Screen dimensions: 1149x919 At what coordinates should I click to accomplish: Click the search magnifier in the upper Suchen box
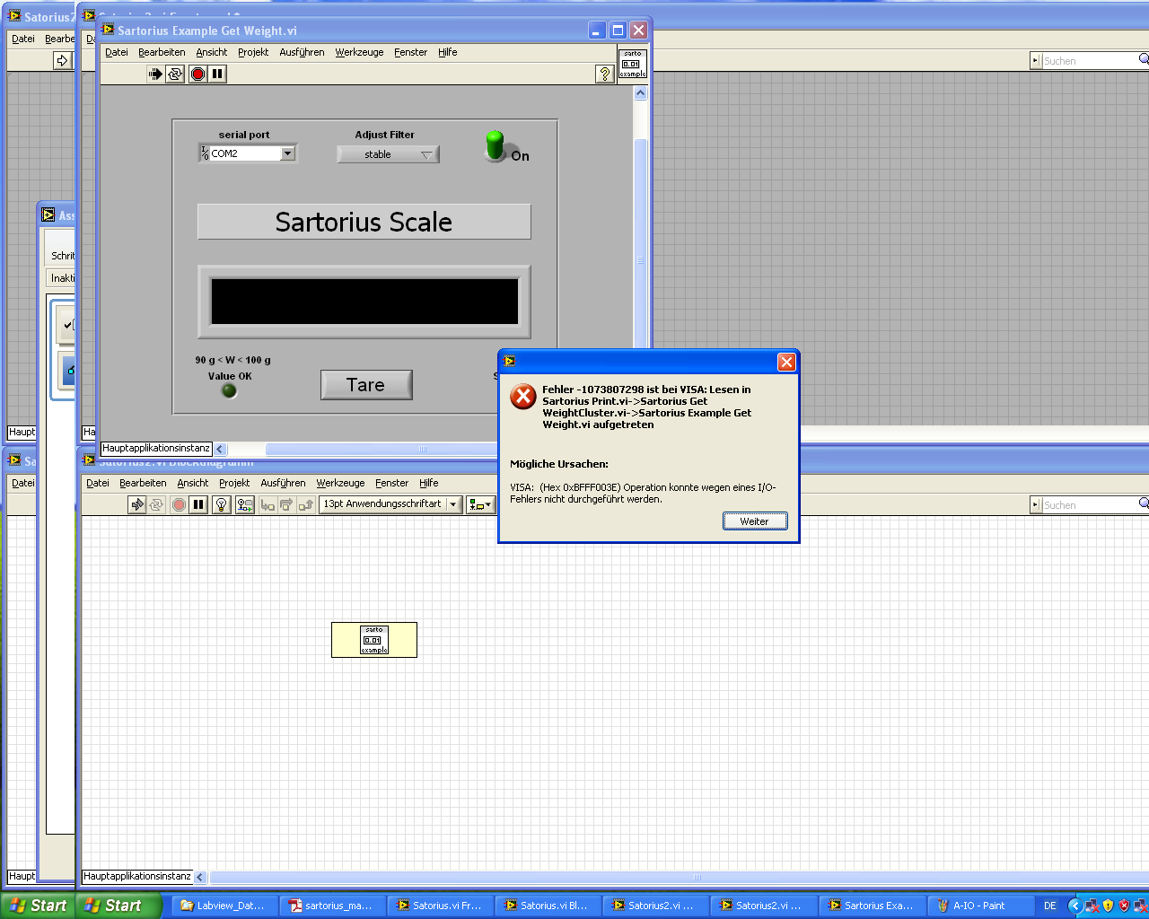[x=1144, y=59]
